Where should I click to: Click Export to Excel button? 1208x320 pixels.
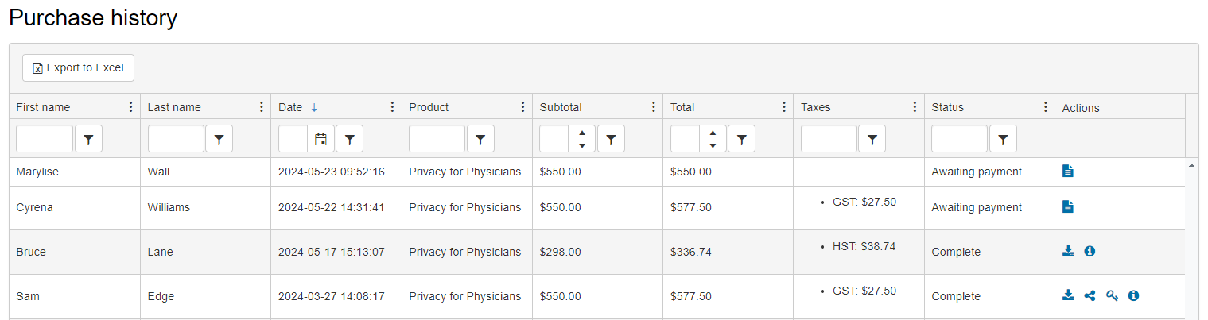click(x=78, y=68)
